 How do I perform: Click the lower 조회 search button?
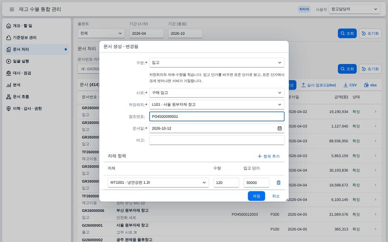347,69
